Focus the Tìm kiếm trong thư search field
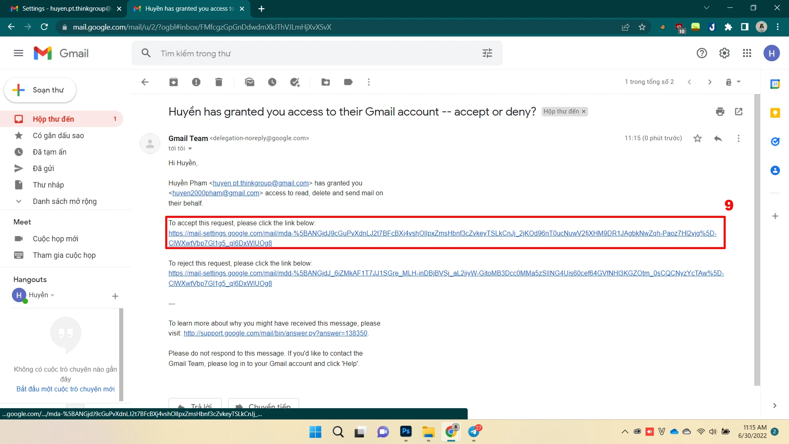The width and height of the screenshot is (789, 444). (x=316, y=53)
